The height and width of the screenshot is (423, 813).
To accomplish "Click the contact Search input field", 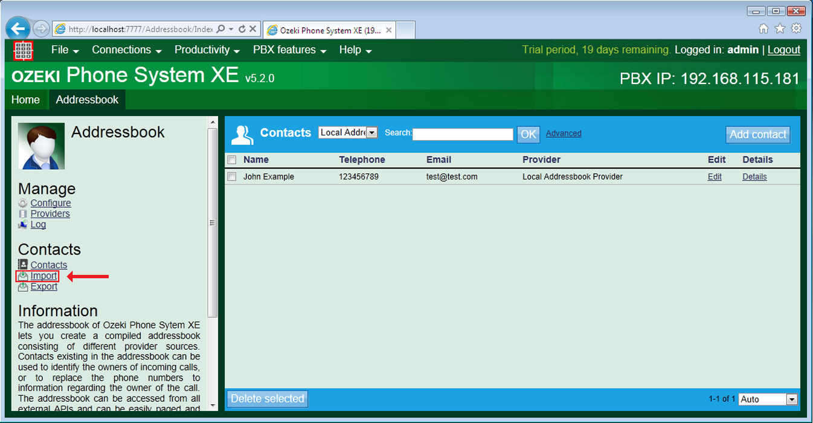I will pyautogui.click(x=463, y=134).
